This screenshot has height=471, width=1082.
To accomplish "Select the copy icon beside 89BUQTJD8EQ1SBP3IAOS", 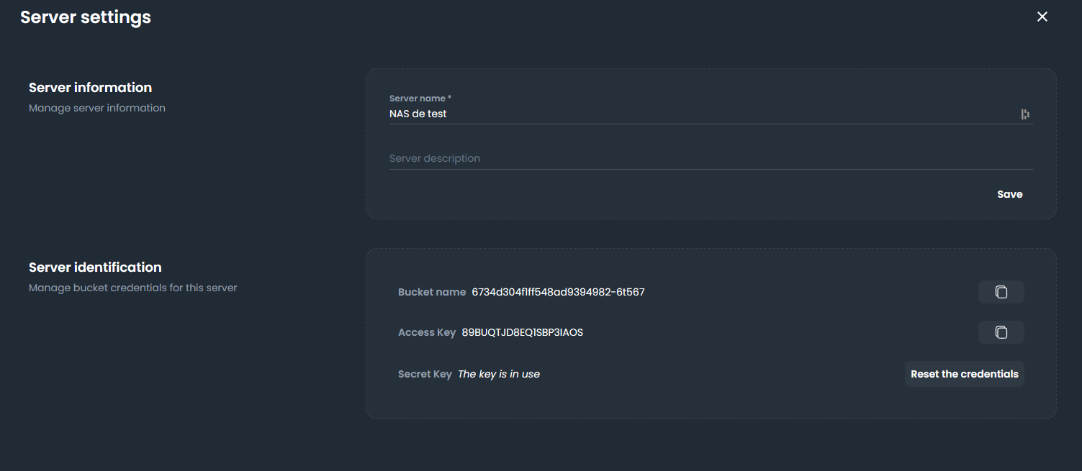I will pos(1001,332).
